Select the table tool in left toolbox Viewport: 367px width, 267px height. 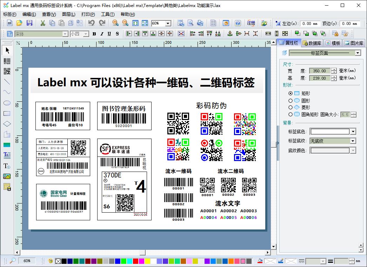click(x=7, y=187)
